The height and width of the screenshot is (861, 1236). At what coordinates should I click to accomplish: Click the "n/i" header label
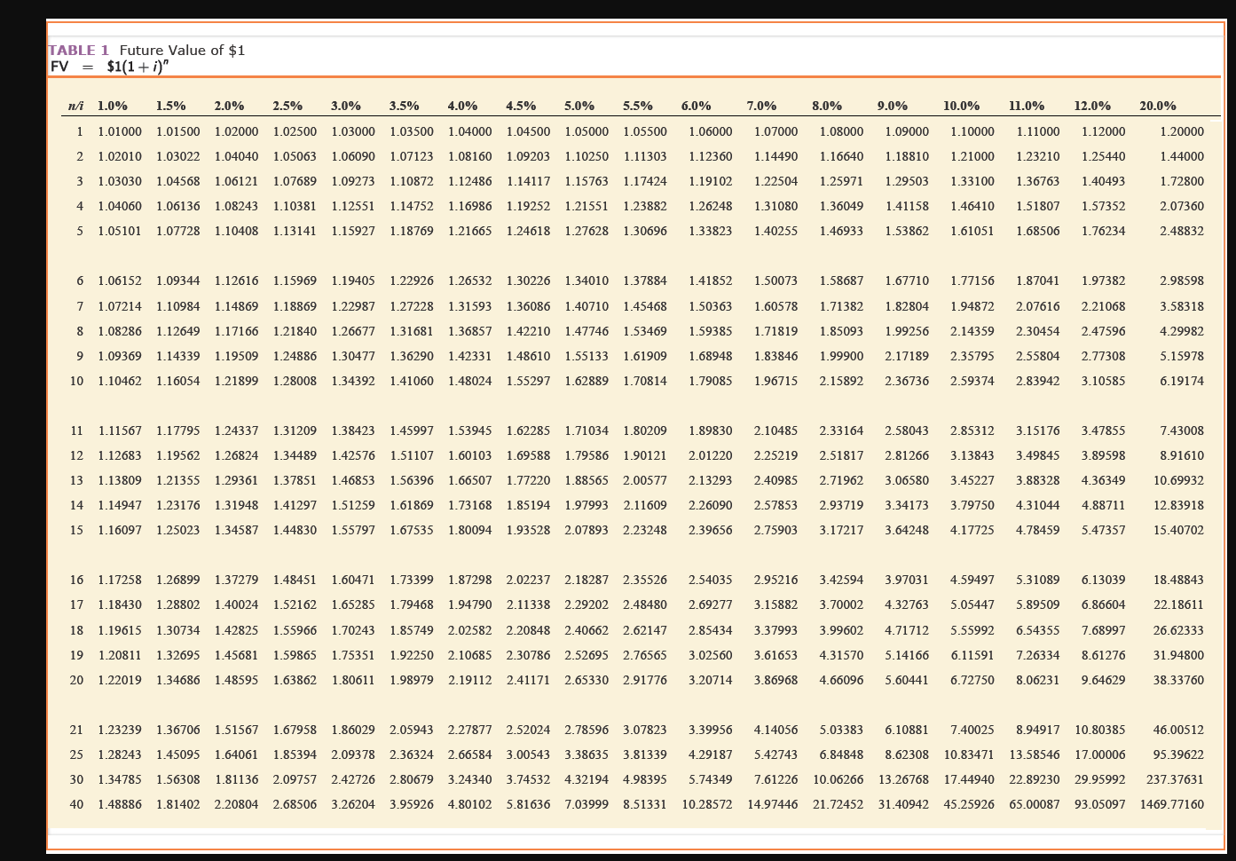75,106
